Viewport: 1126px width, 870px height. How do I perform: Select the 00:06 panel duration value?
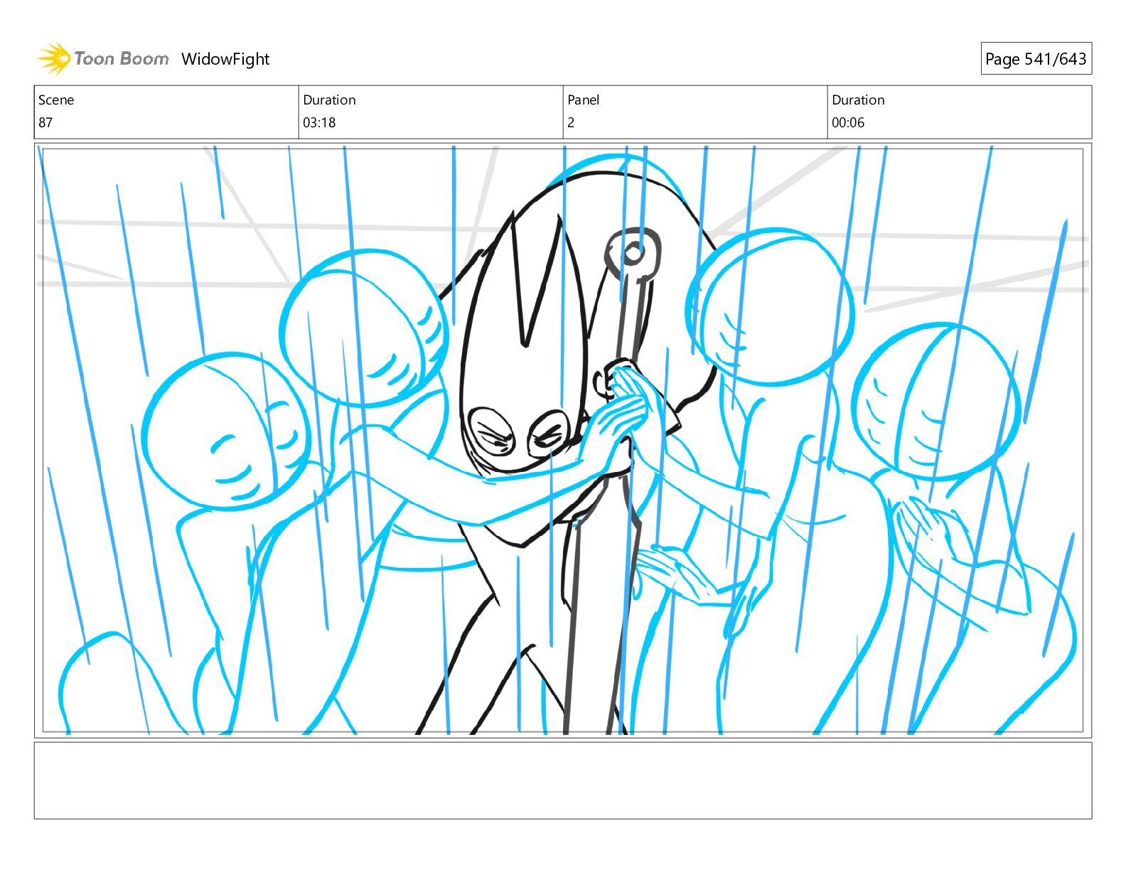click(848, 122)
